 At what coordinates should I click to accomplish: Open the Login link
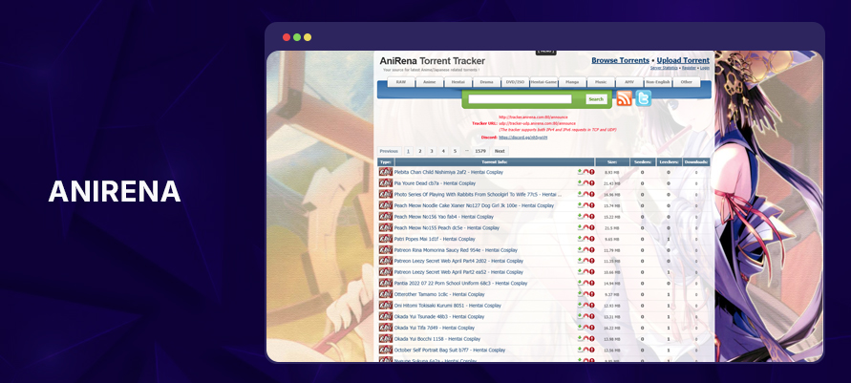705,68
